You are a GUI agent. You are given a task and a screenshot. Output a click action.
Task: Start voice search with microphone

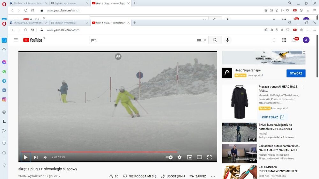(x=227, y=40)
